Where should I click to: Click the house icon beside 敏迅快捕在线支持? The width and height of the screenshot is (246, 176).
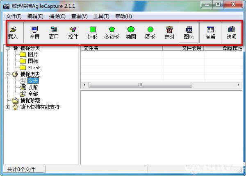pyautogui.click(x=15, y=107)
